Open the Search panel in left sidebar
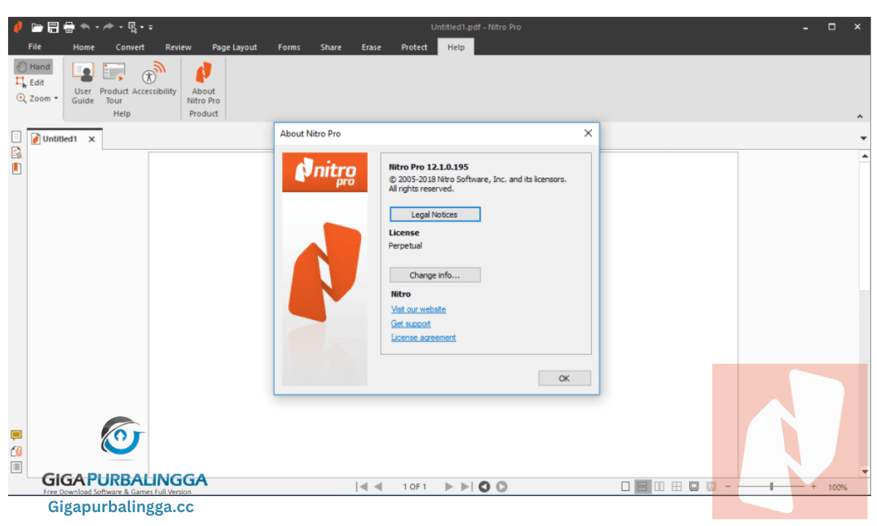877x526 pixels. pos(16,153)
